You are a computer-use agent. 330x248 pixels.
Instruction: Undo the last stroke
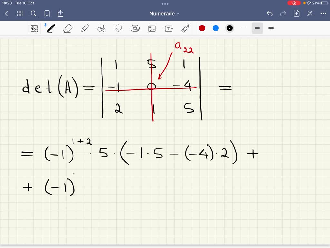coord(270,13)
